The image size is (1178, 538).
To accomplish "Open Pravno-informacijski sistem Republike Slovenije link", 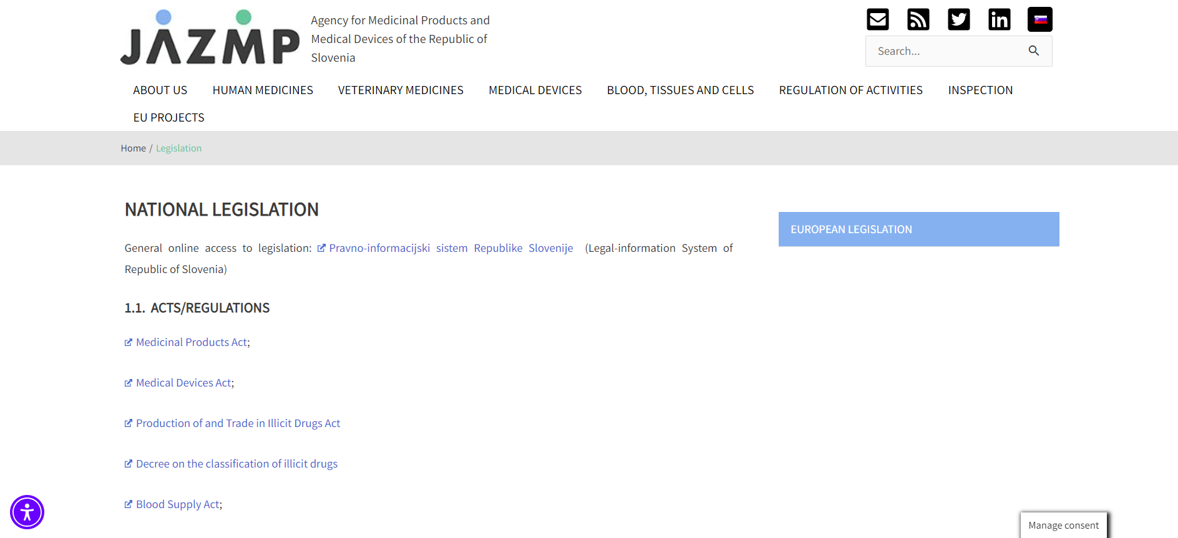I will click(x=450, y=248).
